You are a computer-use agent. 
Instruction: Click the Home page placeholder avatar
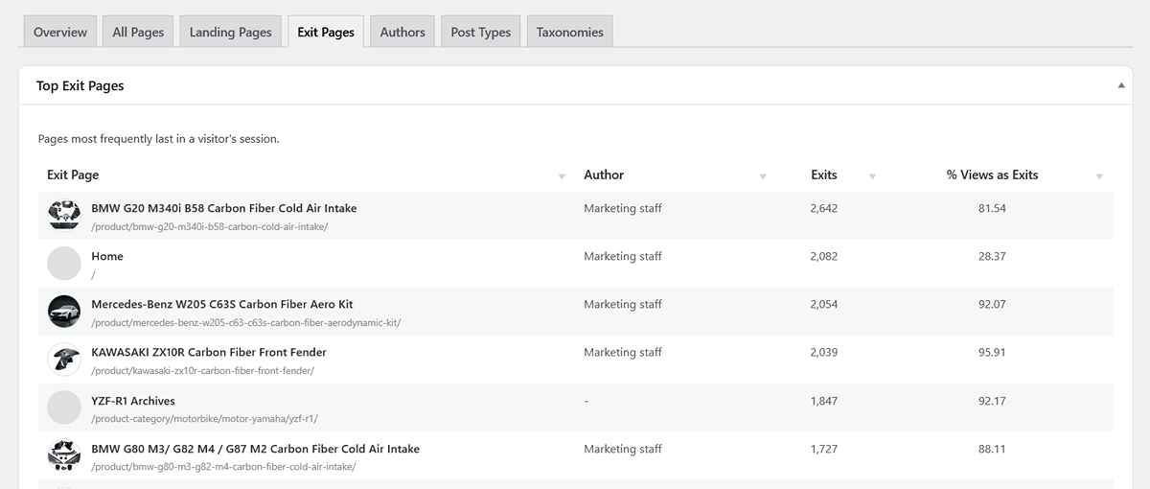[63, 264]
